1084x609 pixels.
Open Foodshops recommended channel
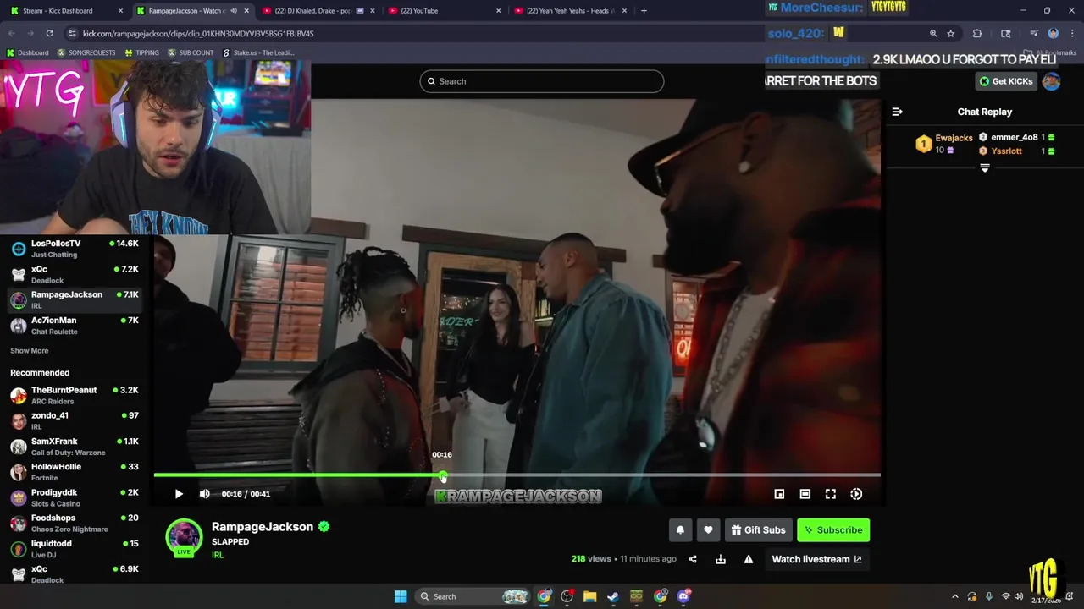pyautogui.click(x=75, y=523)
